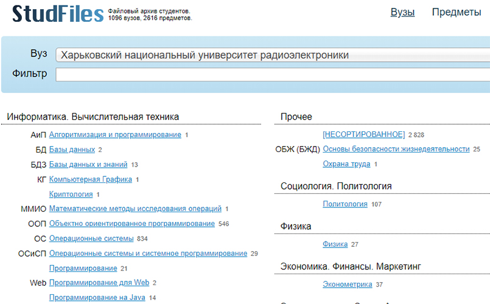Screen dimensions: 490x304
Task: Select Основы безопасности жизнедеятельности link
Action: tap(396, 149)
